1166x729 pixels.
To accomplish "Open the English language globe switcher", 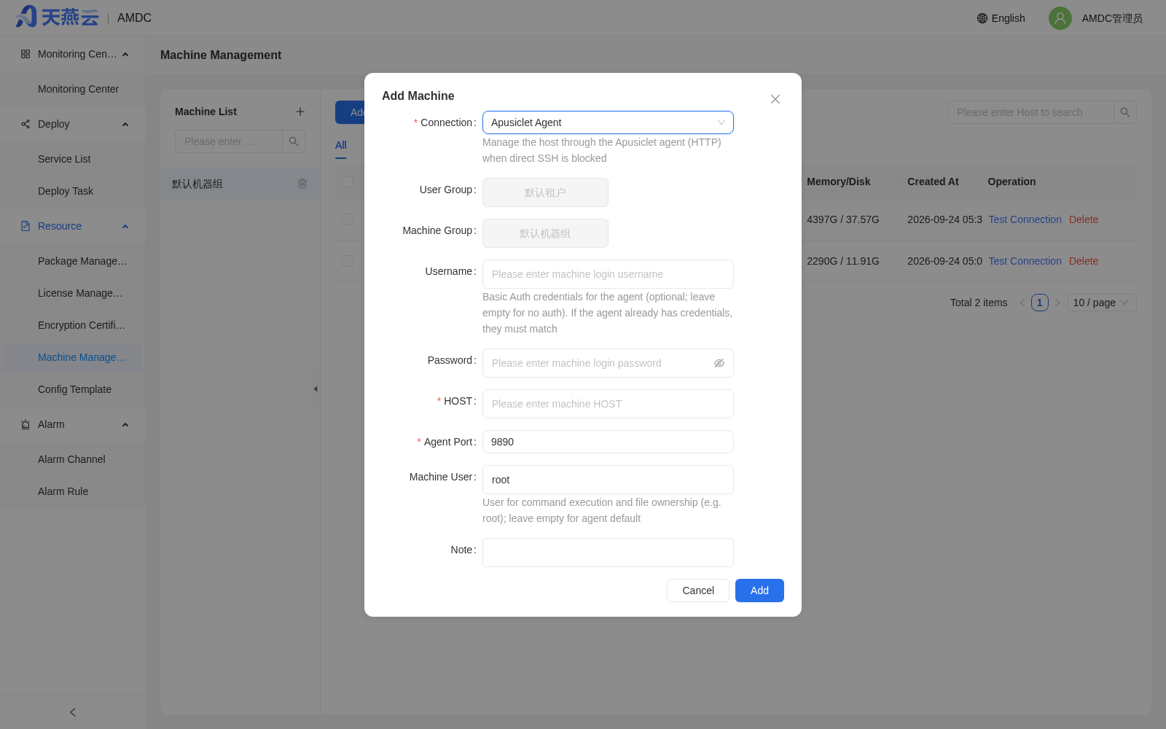I will pyautogui.click(x=1001, y=18).
